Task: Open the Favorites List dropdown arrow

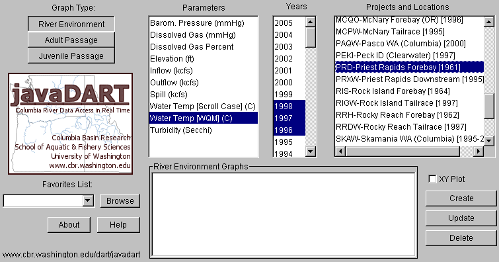Action: (88, 201)
